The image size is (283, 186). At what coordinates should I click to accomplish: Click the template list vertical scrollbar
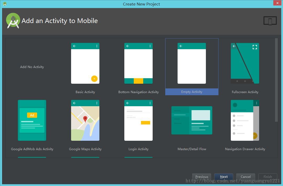tap(276, 80)
